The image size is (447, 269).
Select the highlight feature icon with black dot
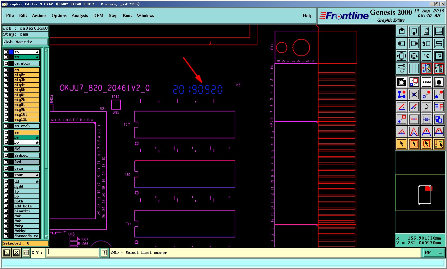coord(439,82)
